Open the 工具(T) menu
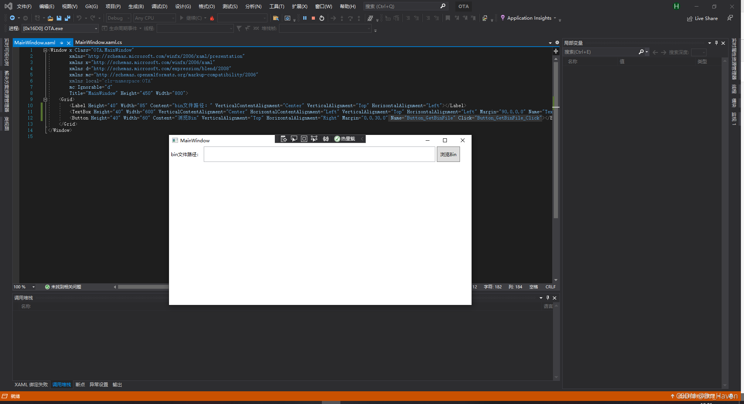 click(x=277, y=7)
